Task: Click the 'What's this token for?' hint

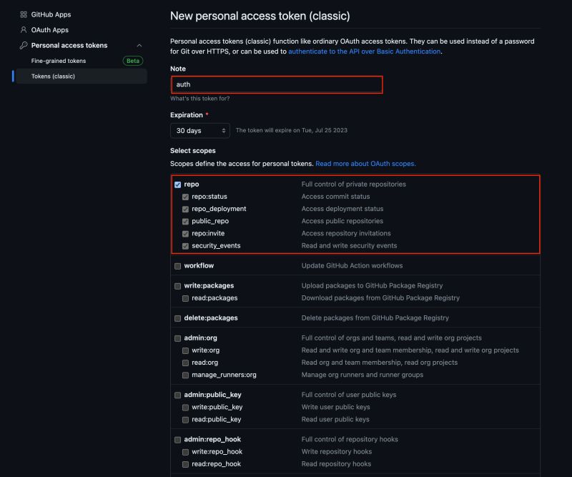Action: point(200,99)
